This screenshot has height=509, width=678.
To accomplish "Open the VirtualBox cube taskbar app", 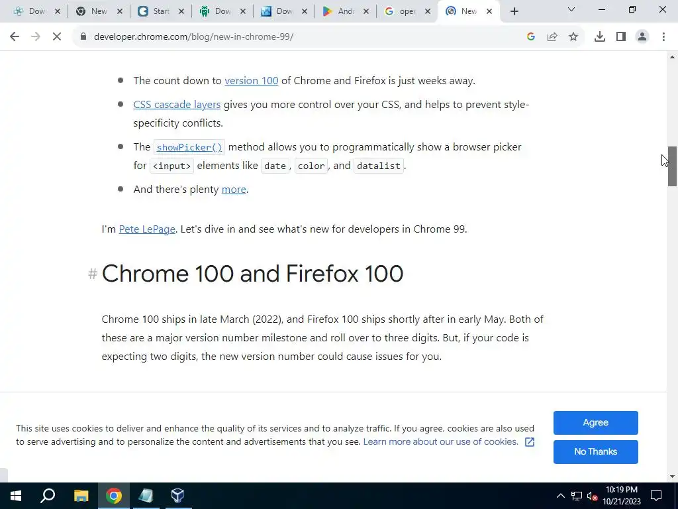I will (x=177, y=496).
